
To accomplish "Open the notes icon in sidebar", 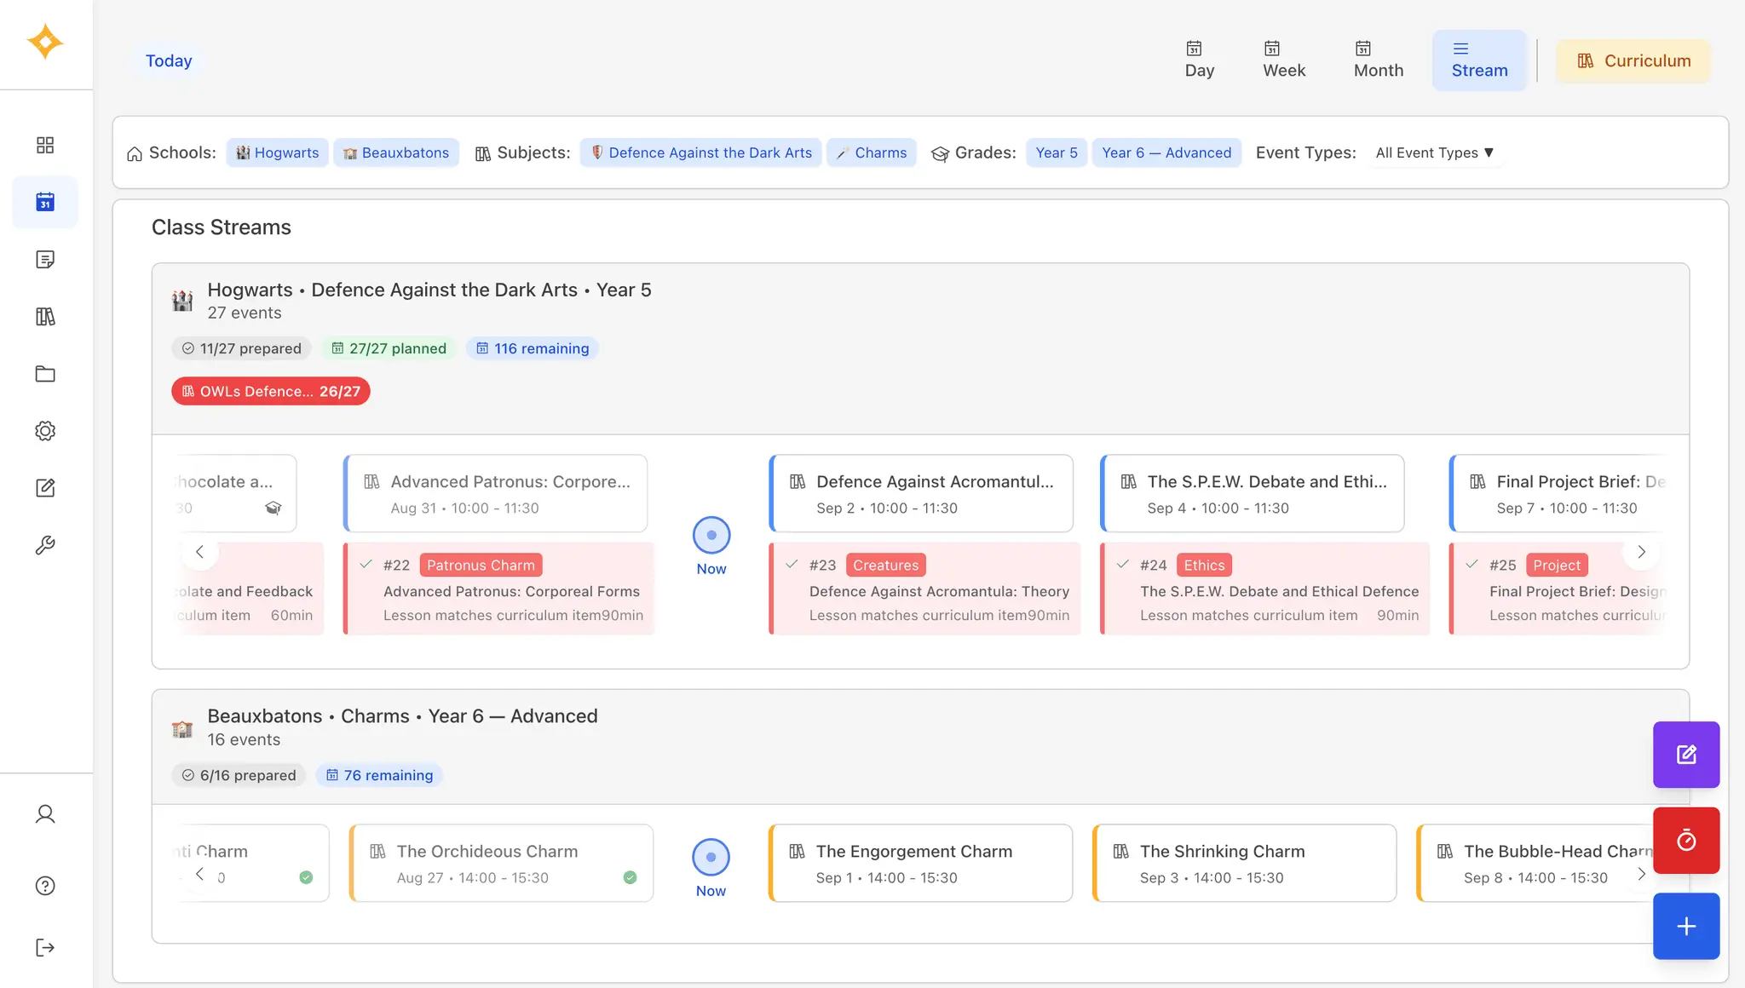I will pos(45,259).
